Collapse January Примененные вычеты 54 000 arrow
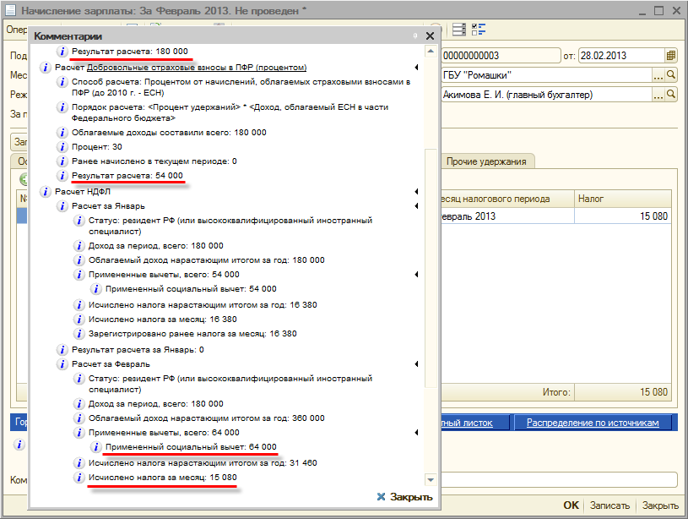Image resolution: width=688 pixels, height=519 pixels. point(416,275)
